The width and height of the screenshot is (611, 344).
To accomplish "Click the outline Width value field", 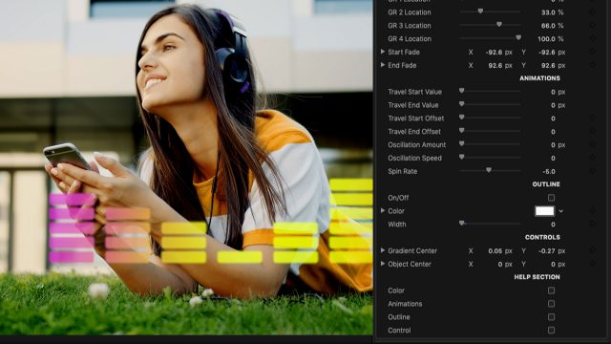I will coord(553,225).
